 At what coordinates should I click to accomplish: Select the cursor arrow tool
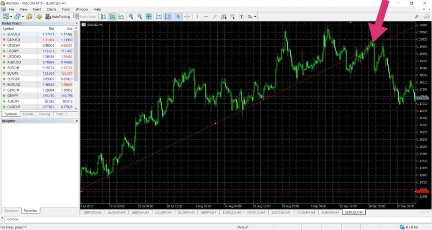point(178,16)
